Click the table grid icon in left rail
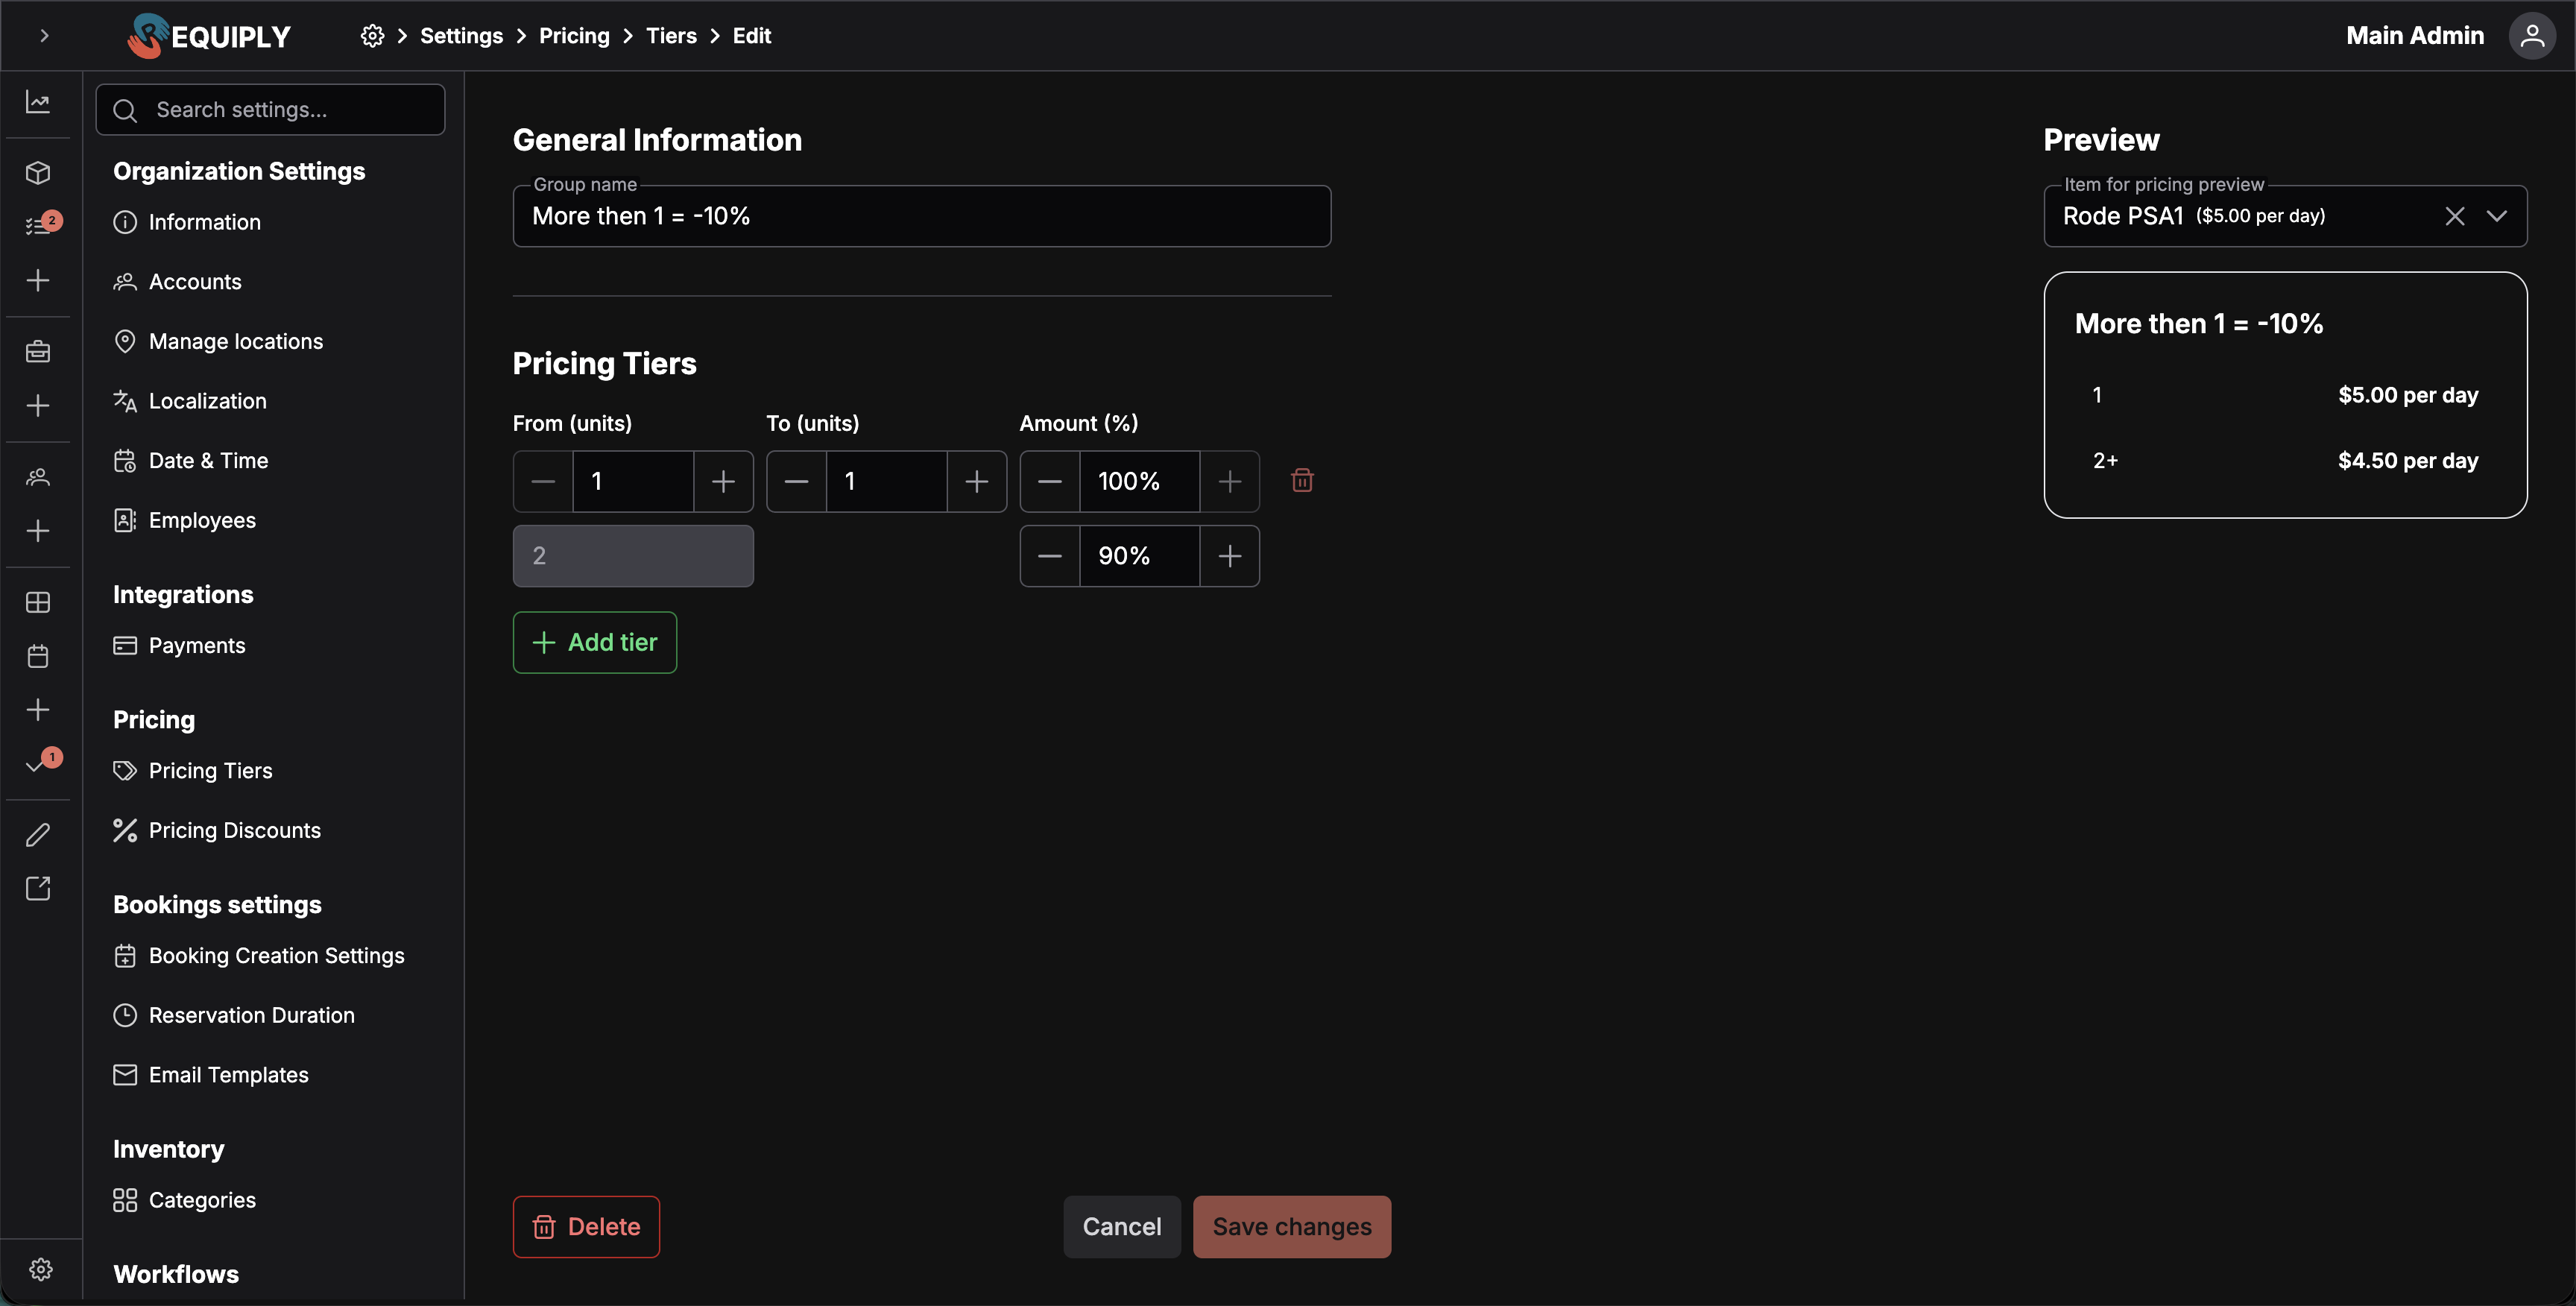The height and width of the screenshot is (1306, 2576). click(x=38, y=602)
